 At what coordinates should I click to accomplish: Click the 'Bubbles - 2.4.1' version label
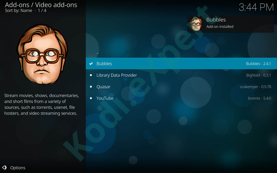click(x=258, y=64)
